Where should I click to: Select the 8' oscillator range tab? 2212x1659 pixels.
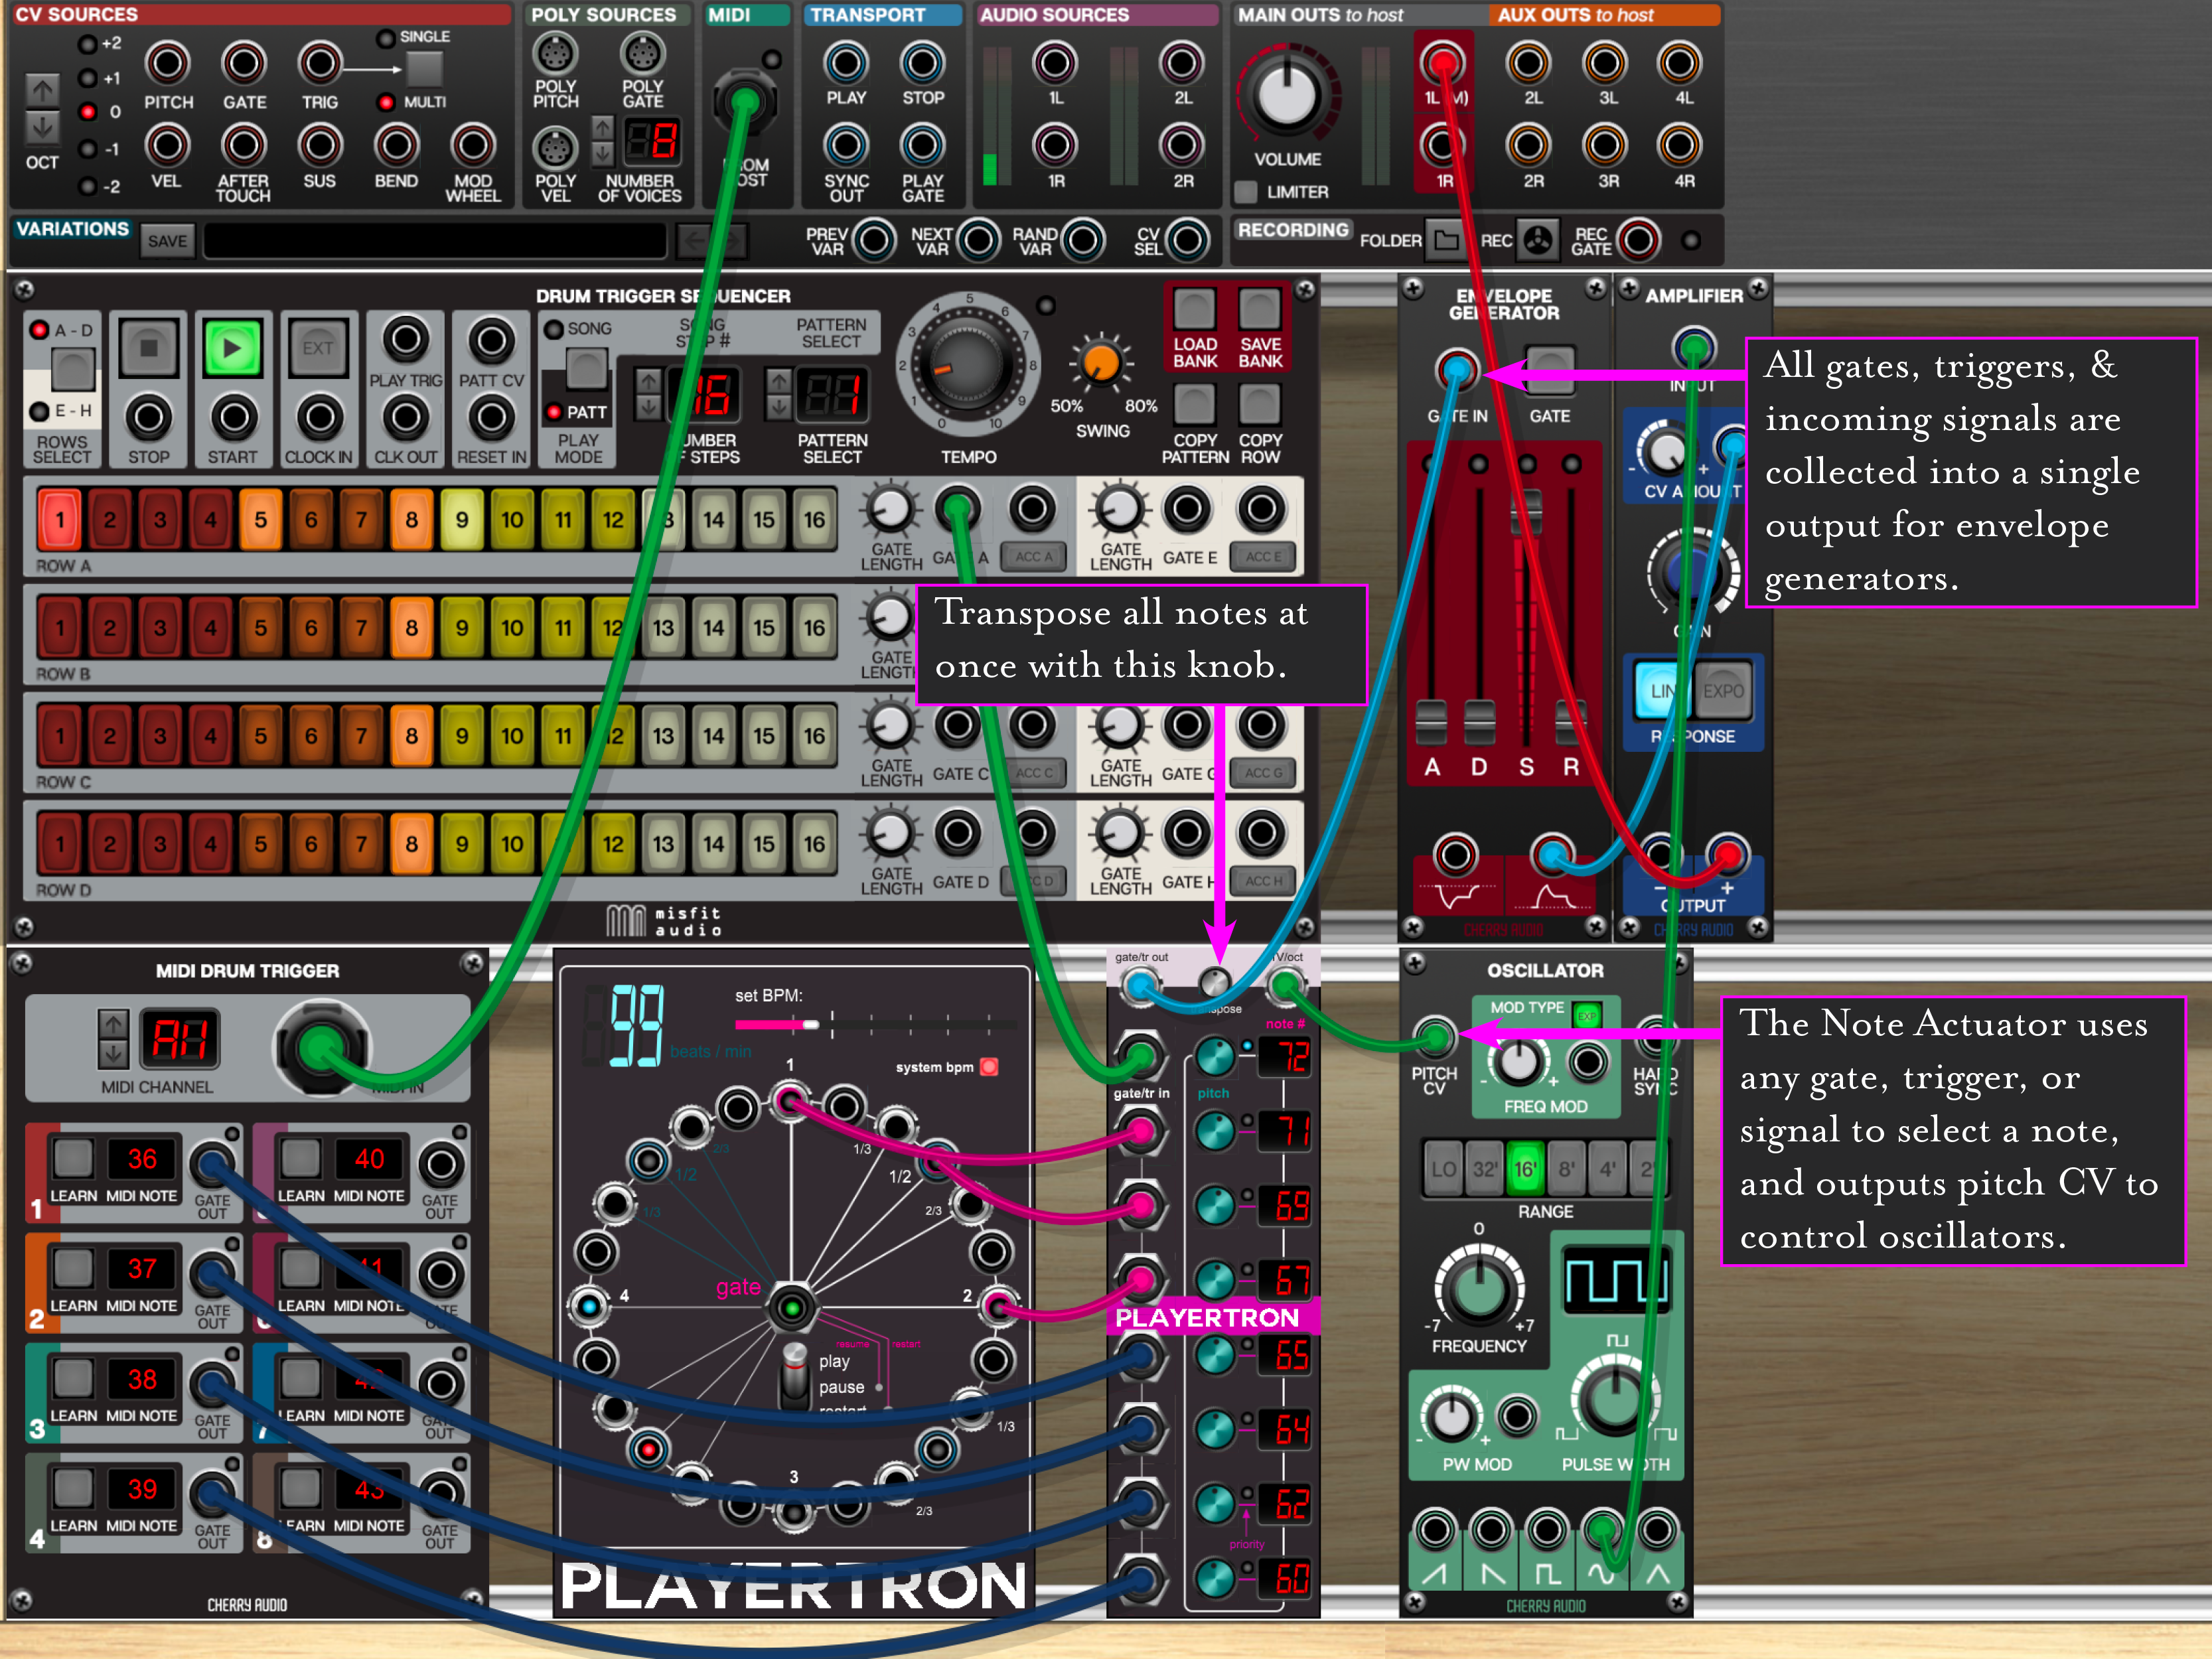click(x=1566, y=1169)
